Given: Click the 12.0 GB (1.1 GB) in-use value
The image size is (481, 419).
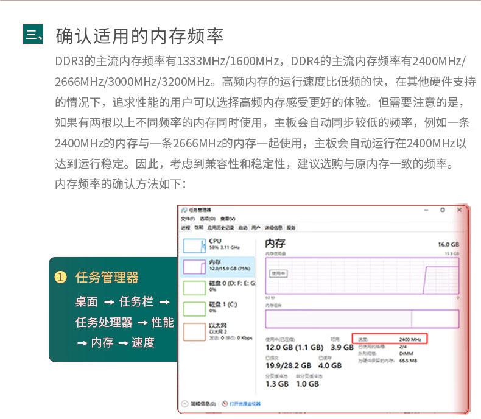Looking at the screenshot, I should click(x=295, y=347).
